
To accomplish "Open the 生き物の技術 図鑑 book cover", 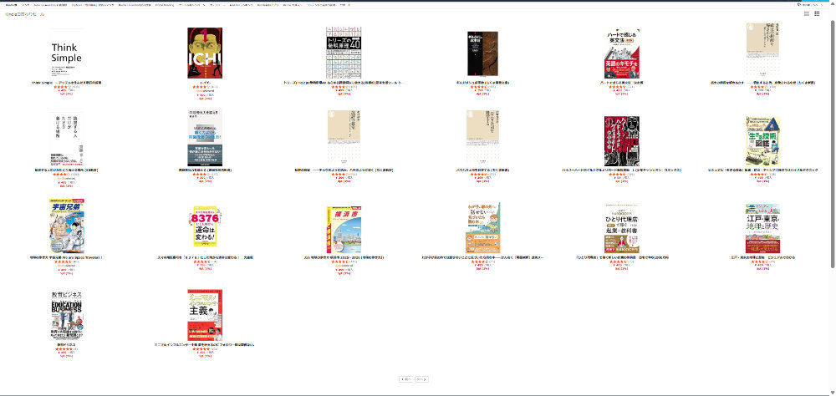I will pos(762,140).
